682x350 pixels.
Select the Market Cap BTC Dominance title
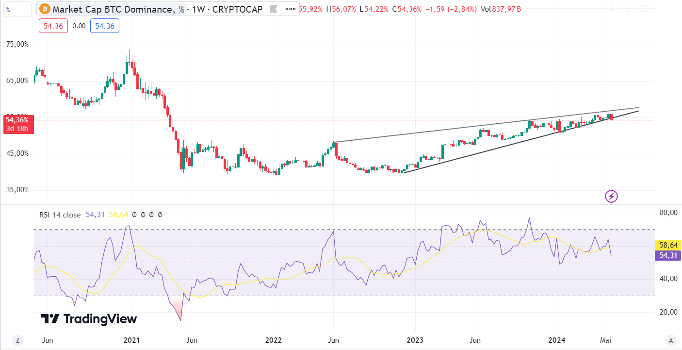(118, 9)
